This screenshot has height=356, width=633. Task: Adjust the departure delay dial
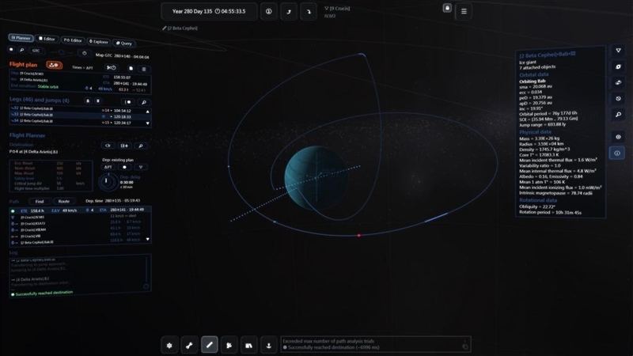pyautogui.click(x=107, y=182)
